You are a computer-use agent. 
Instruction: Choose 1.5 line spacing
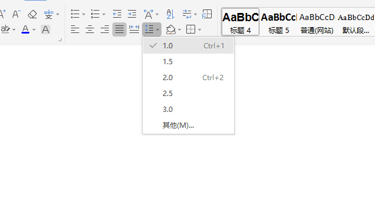tap(189, 62)
